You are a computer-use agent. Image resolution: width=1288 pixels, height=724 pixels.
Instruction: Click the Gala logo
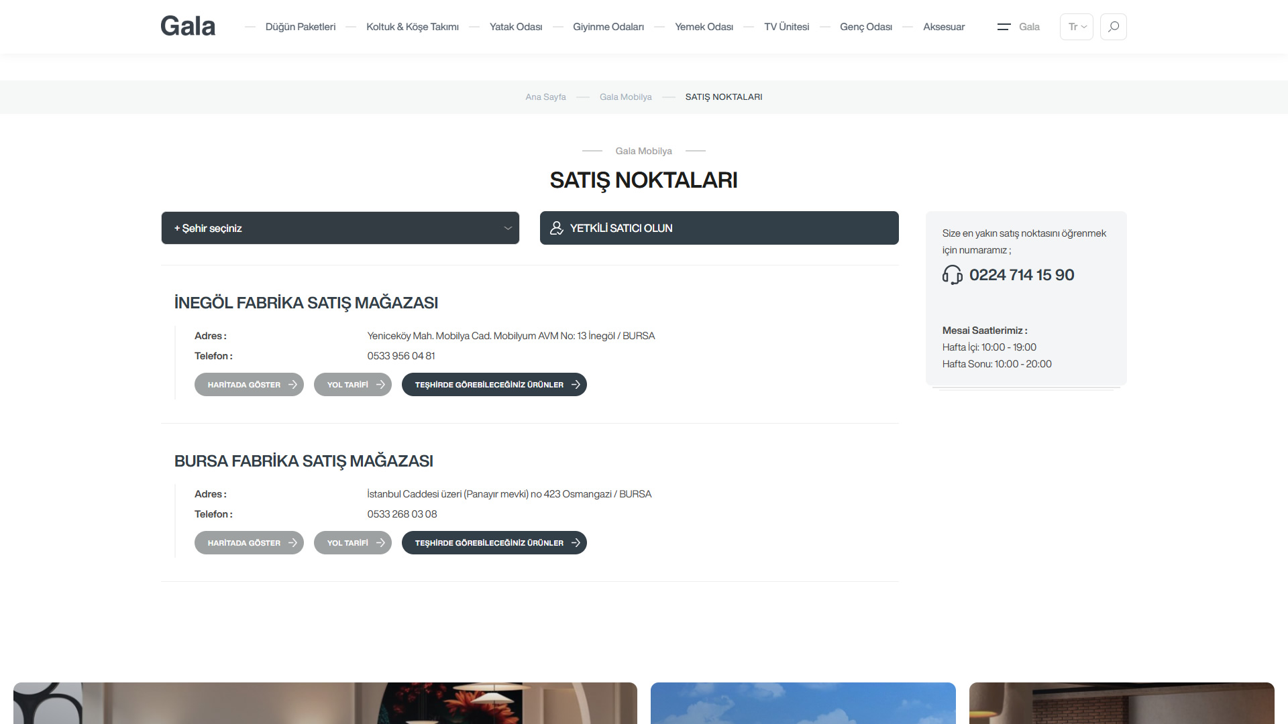pos(188,26)
